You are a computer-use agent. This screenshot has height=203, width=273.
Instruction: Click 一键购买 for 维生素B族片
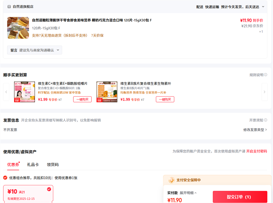(x=165, y=99)
